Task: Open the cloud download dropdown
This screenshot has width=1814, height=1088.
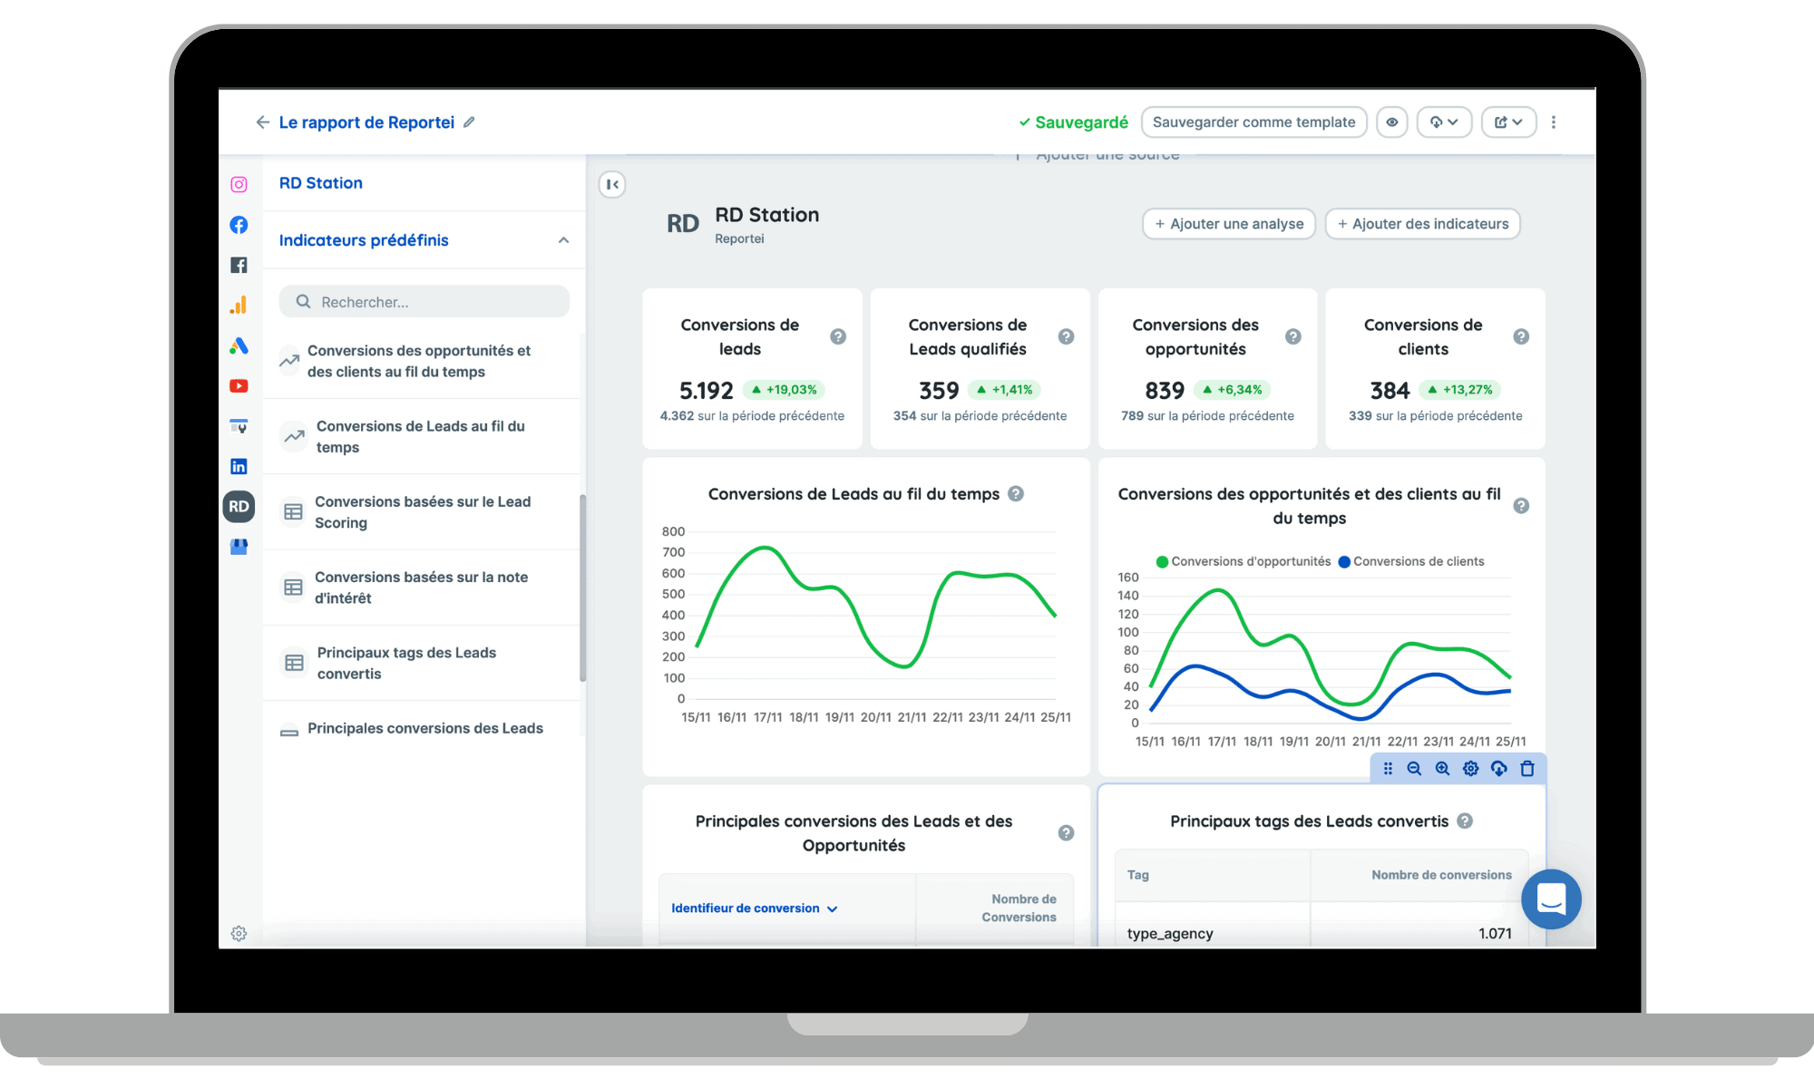Action: click(x=1444, y=122)
